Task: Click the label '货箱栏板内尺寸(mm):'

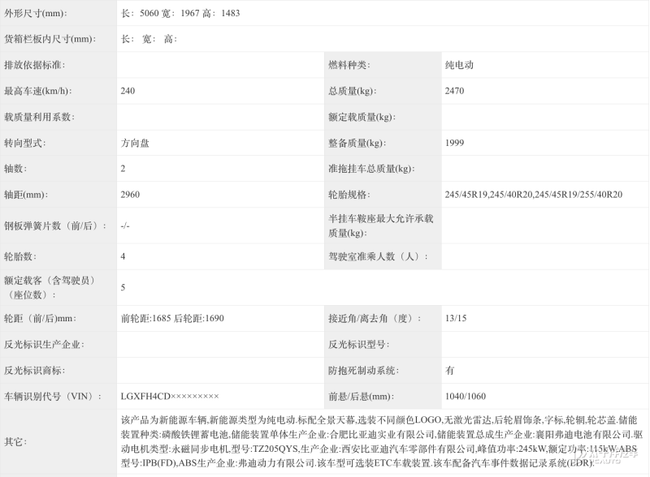Action: point(50,39)
